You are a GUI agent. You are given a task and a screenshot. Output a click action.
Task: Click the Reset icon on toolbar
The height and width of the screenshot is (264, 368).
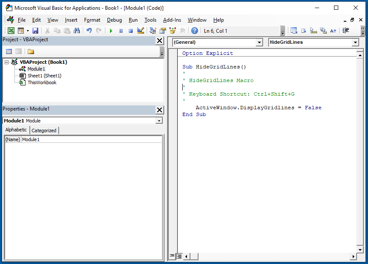pyautogui.click(x=130, y=30)
